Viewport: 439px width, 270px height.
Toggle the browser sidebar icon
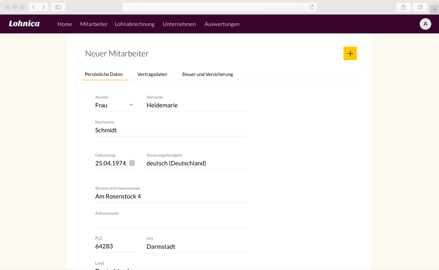click(x=58, y=7)
